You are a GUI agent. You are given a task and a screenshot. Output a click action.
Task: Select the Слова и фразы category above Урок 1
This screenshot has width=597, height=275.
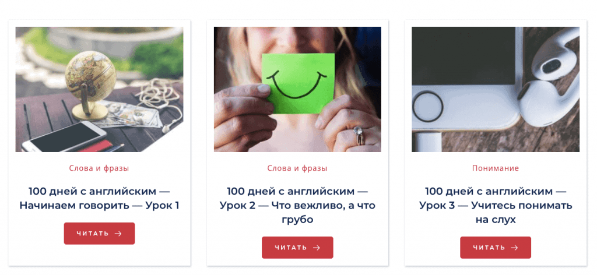point(99,168)
